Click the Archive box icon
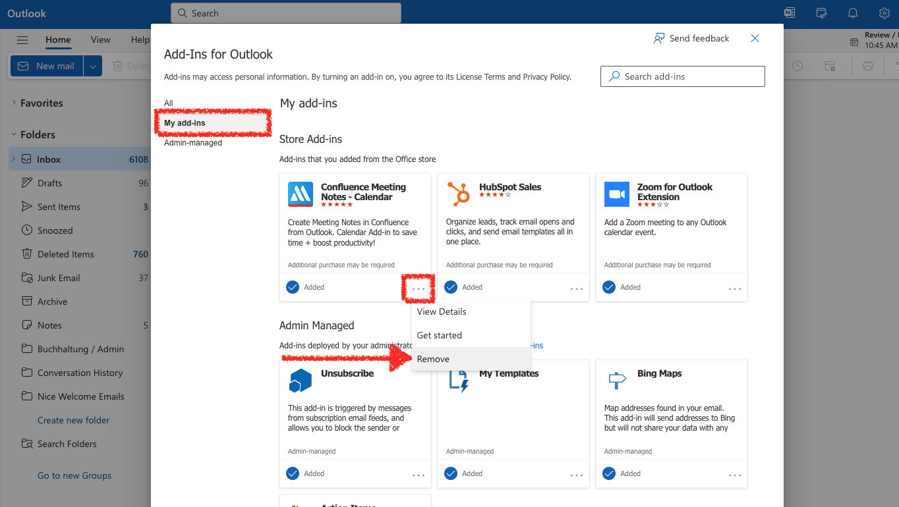The image size is (899, 507). pos(26,302)
